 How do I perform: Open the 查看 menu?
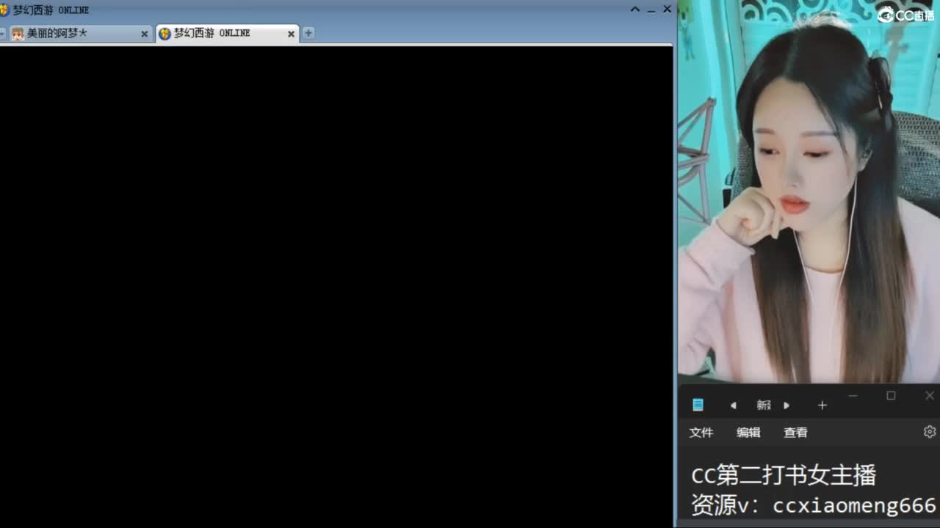tap(795, 432)
